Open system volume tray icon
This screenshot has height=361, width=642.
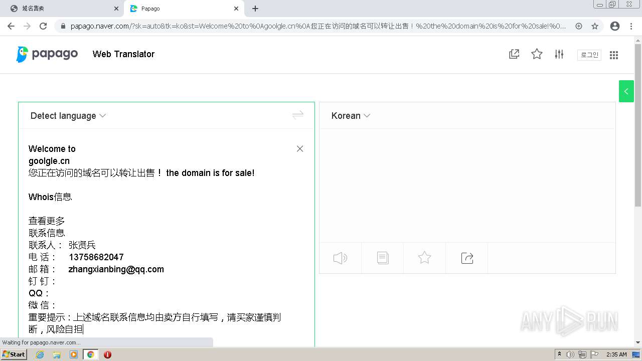[570, 354]
